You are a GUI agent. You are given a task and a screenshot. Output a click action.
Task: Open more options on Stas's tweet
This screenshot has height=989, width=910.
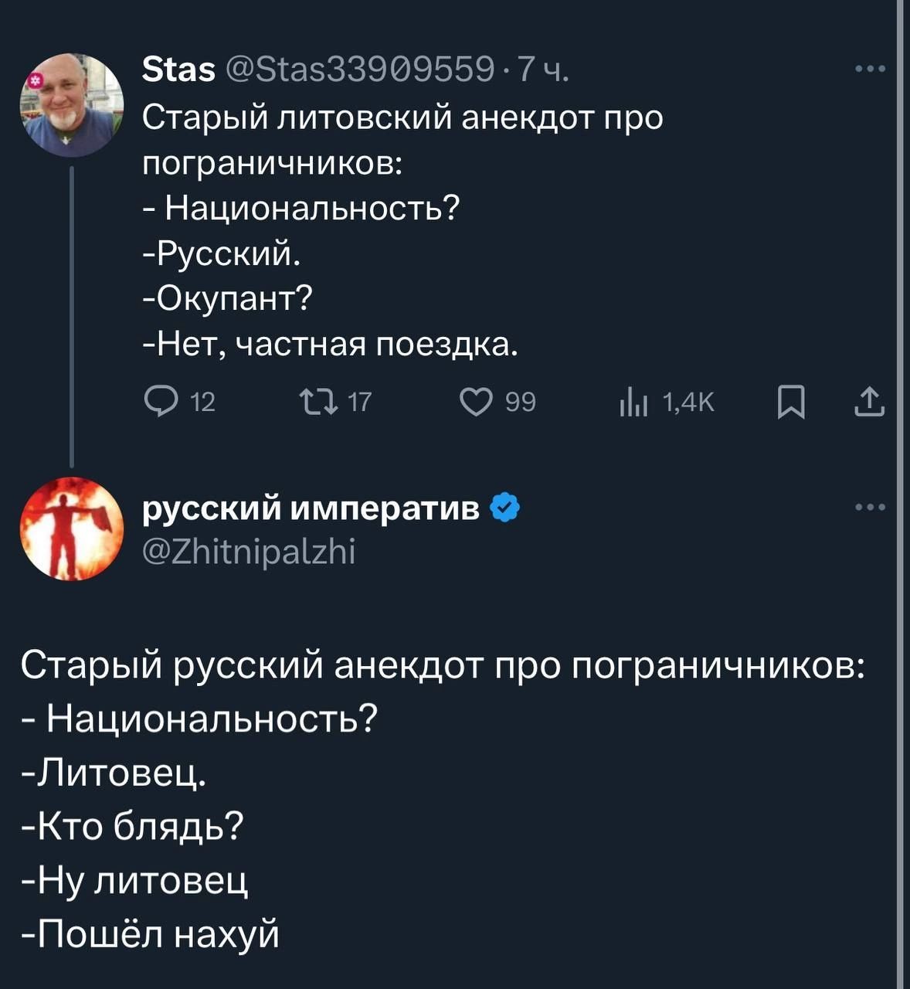871,70
